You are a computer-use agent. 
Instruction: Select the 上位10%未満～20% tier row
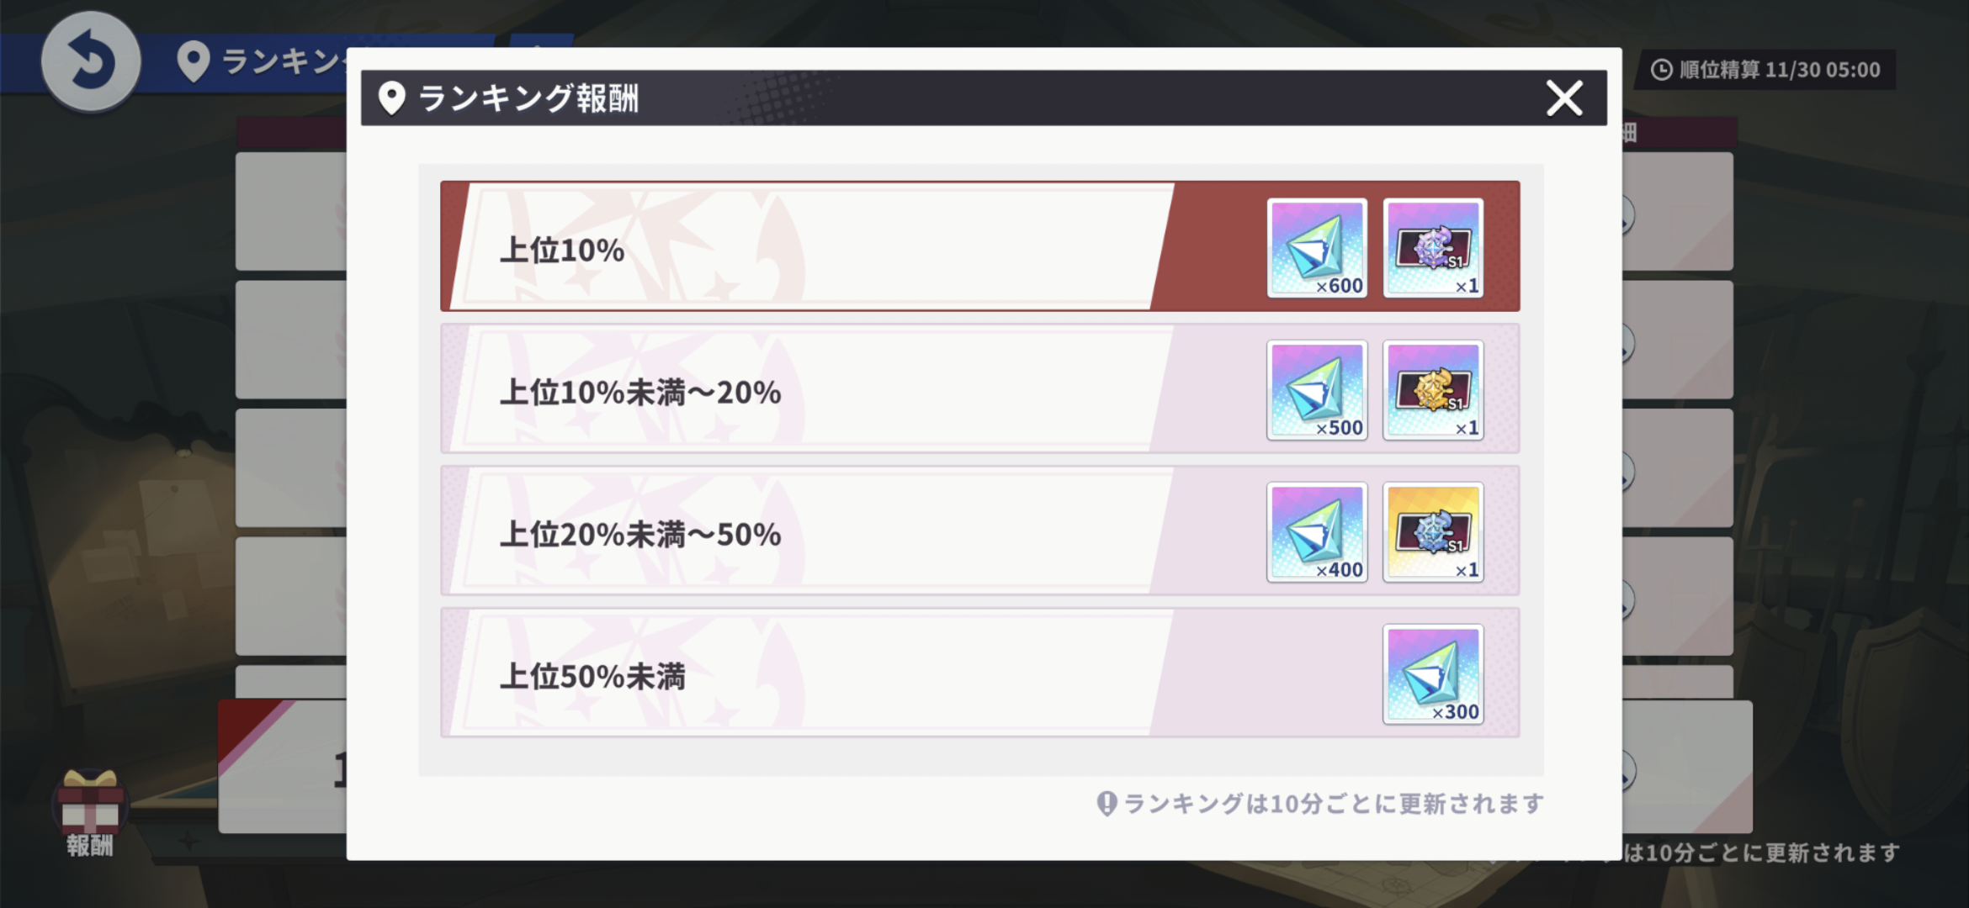point(808,390)
